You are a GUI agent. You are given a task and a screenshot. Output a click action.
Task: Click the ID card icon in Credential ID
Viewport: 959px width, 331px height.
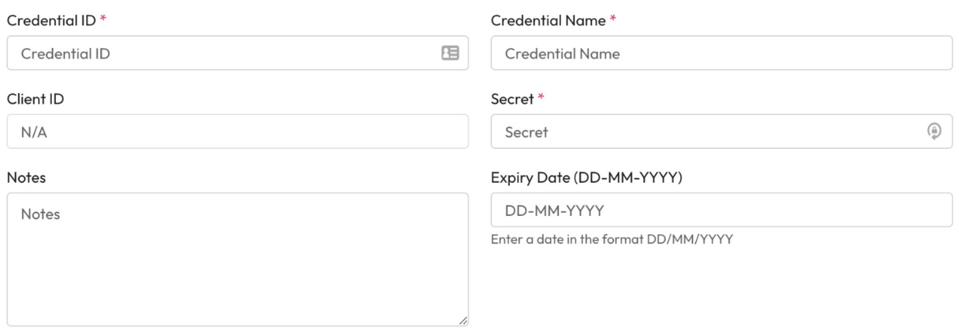coord(450,53)
